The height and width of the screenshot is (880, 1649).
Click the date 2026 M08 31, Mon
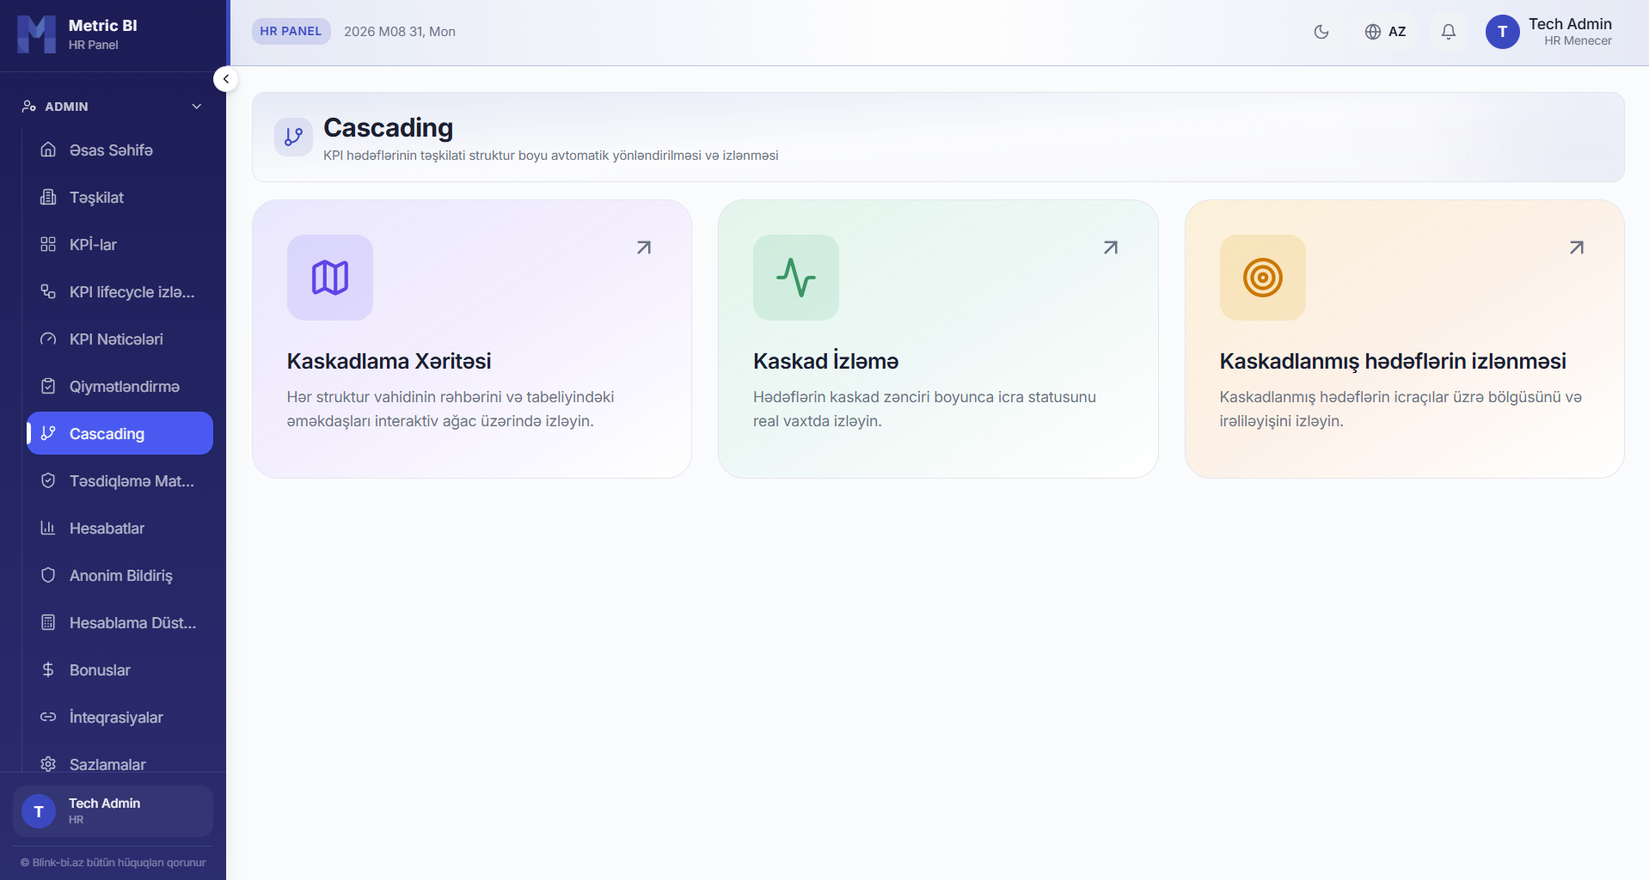coord(400,32)
